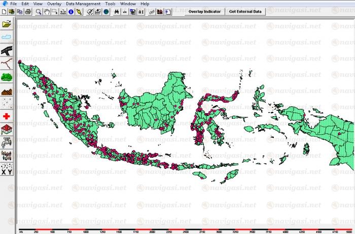Open folder icon in left sidebar

(x=7, y=24)
